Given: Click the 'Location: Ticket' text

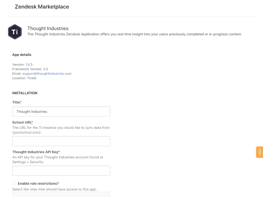Looking at the screenshot, I should pos(24,78).
